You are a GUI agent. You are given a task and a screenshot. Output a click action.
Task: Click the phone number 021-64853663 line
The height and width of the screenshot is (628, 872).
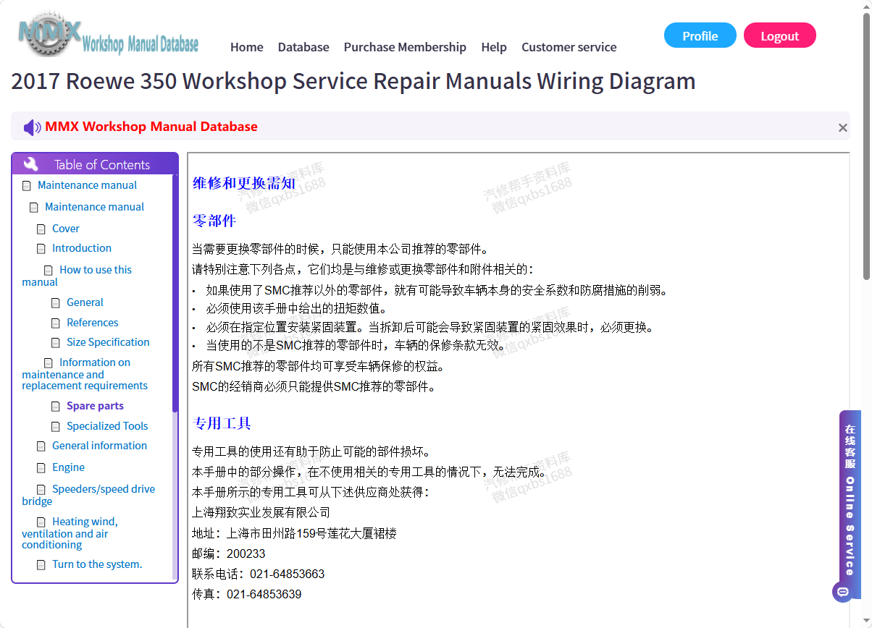(258, 574)
